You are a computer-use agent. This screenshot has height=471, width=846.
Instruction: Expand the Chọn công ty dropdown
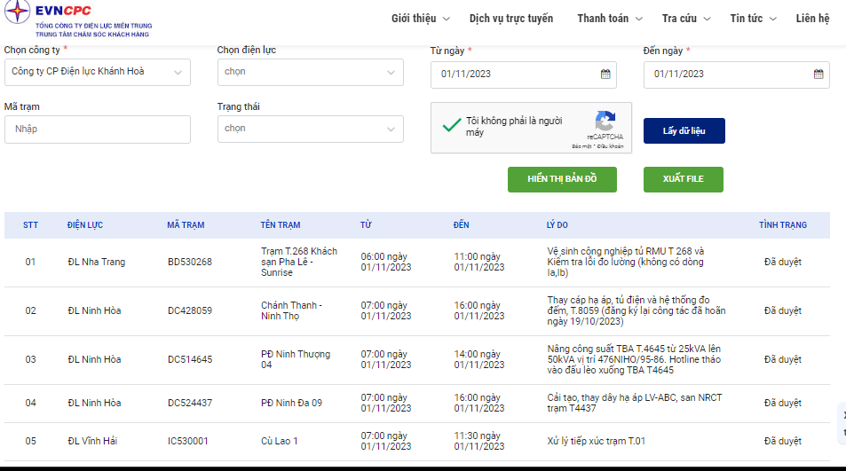97,72
